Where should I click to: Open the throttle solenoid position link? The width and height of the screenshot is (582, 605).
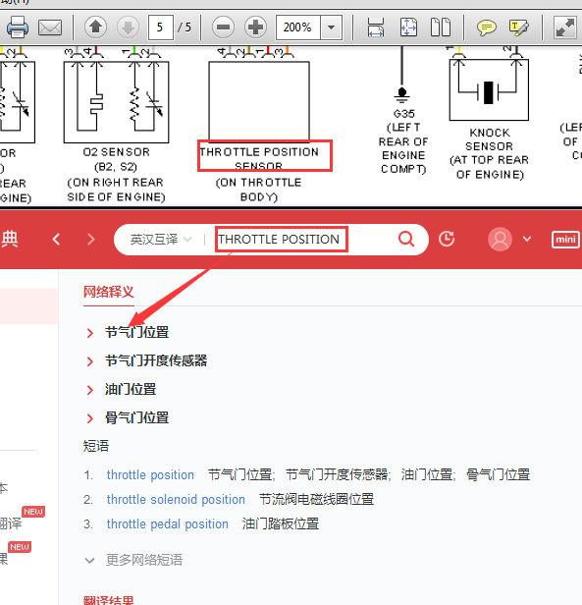click(x=176, y=500)
